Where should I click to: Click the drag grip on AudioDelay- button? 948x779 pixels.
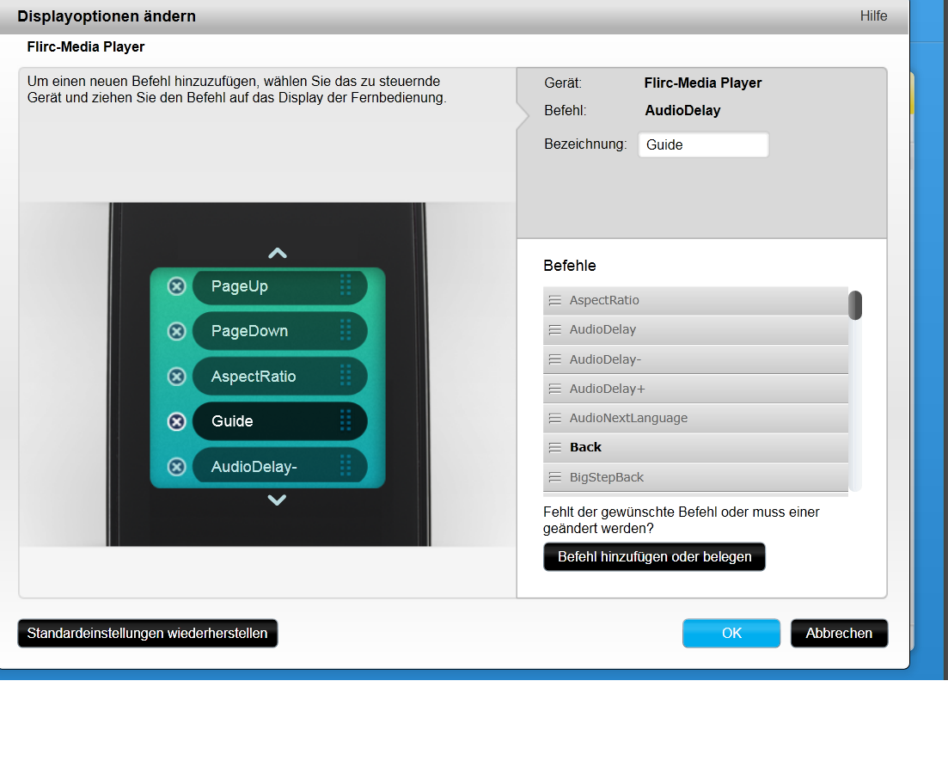pyautogui.click(x=346, y=466)
